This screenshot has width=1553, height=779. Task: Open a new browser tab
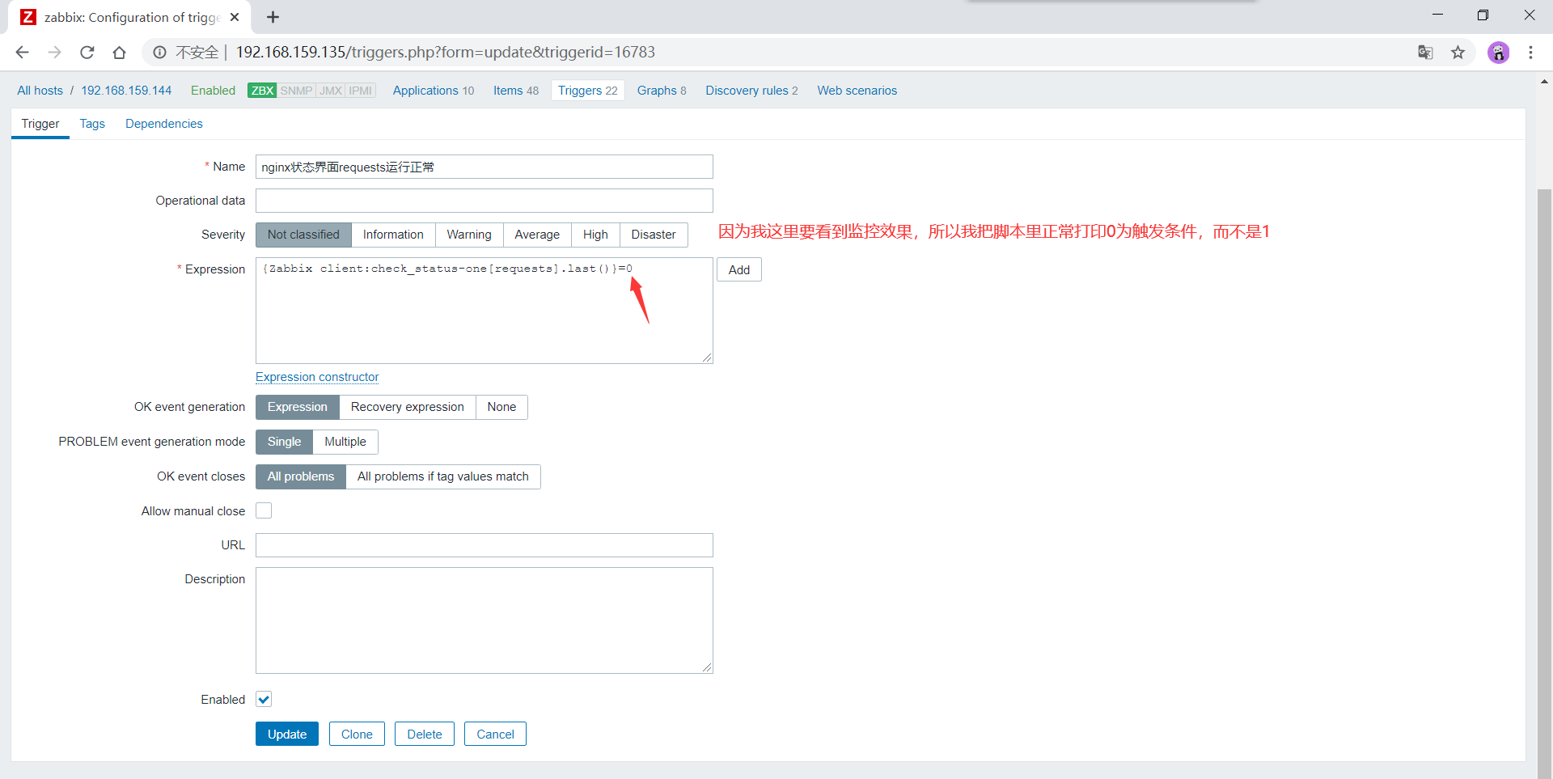point(273,17)
